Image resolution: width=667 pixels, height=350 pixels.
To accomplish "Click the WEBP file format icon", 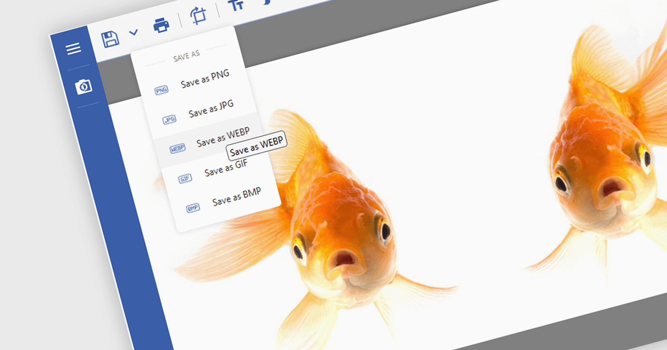I will (177, 149).
